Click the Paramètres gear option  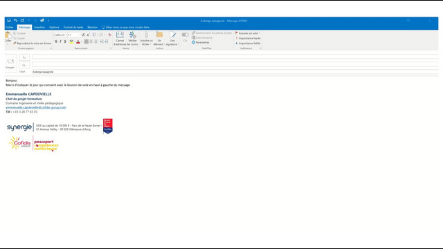point(201,42)
